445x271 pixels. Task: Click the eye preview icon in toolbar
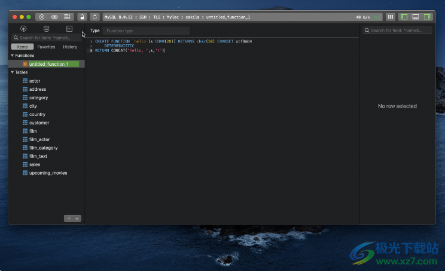[x=54, y=17]
